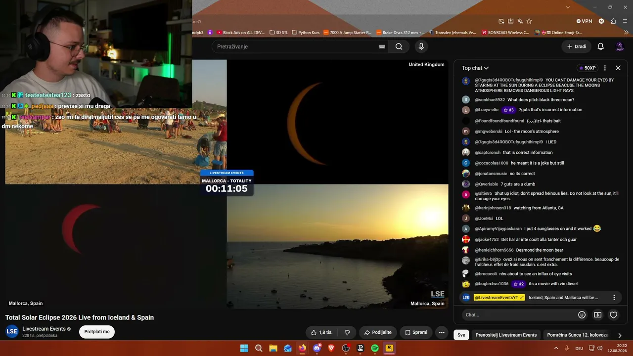Toggle the browser VPN button

coord(584,21)
